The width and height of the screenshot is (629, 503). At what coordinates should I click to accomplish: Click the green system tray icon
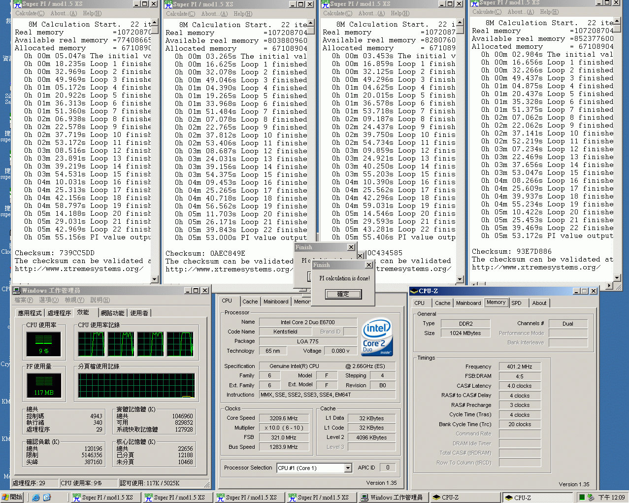(582, 497)
